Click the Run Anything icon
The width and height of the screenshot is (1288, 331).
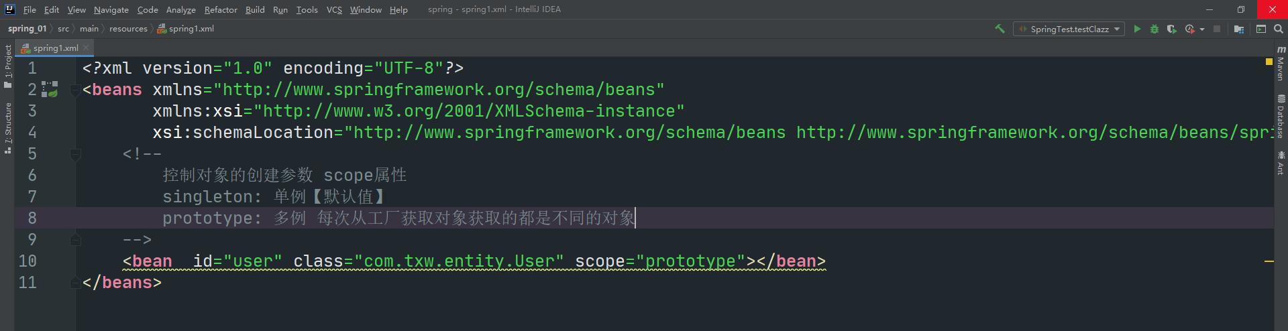[1261, 29]
